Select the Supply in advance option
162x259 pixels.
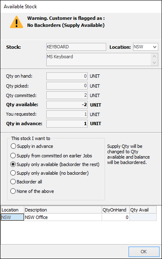(x=32, y=146)
